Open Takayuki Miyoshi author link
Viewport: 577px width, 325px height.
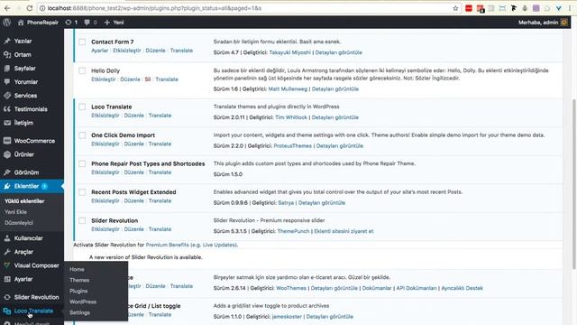290,52
